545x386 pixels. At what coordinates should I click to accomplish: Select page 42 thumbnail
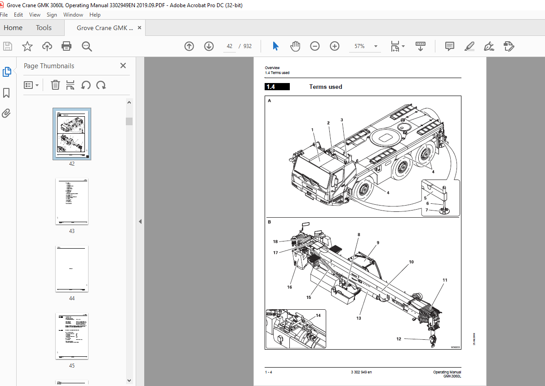point(72,134)
